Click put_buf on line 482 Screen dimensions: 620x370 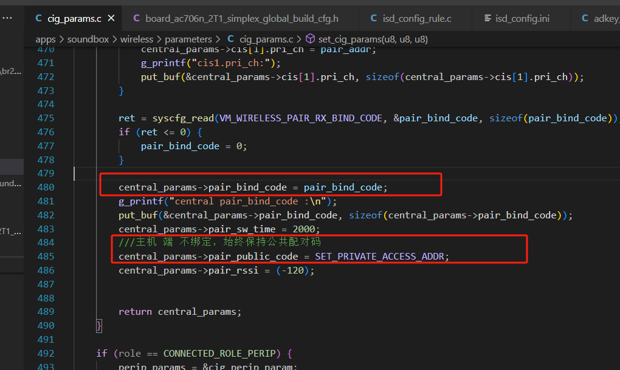click(x=139, y=215)
